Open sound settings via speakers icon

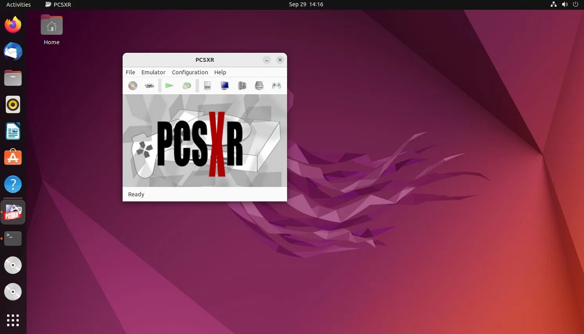pyautogui.click(x=242, y=85)
